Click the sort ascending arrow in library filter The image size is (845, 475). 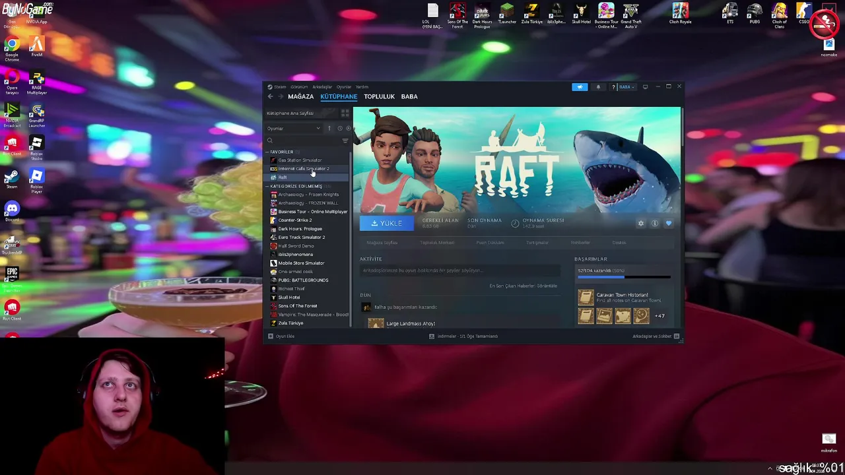329,128
